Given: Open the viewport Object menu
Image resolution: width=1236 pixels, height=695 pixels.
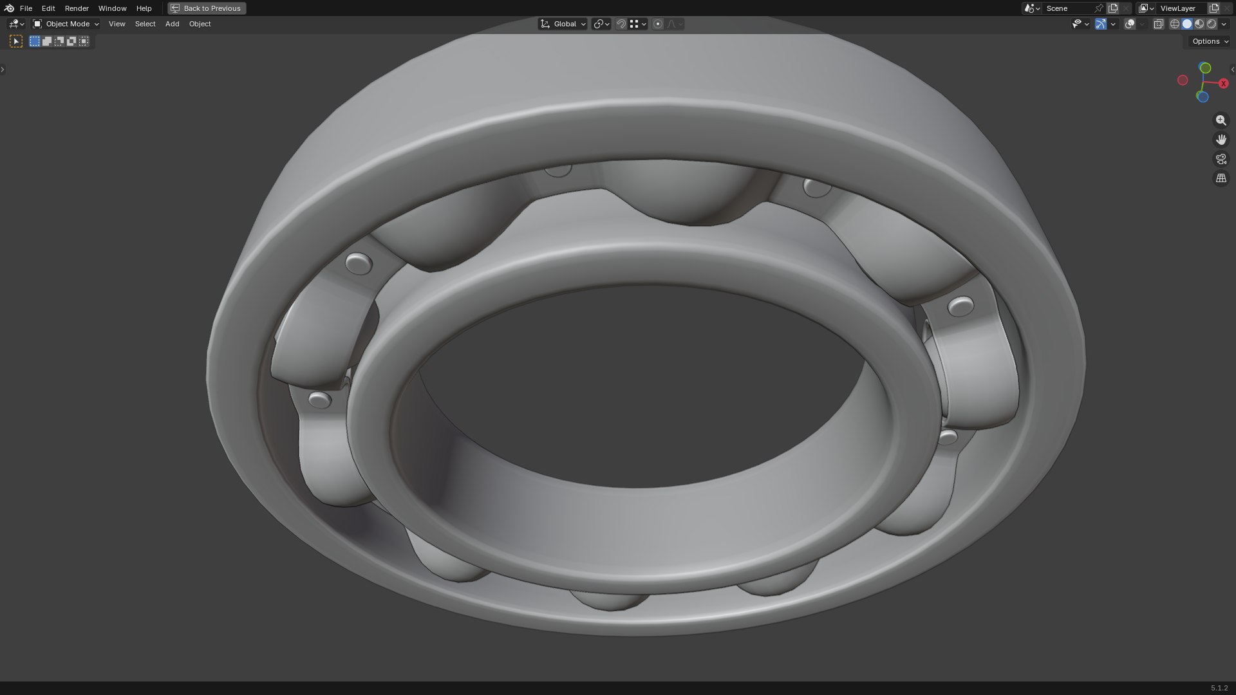Looking at the screenshot, I should (x=200, y=24).
